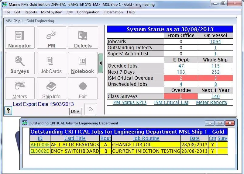Open Next 7 Days E Dept 103

click(181, 72)
